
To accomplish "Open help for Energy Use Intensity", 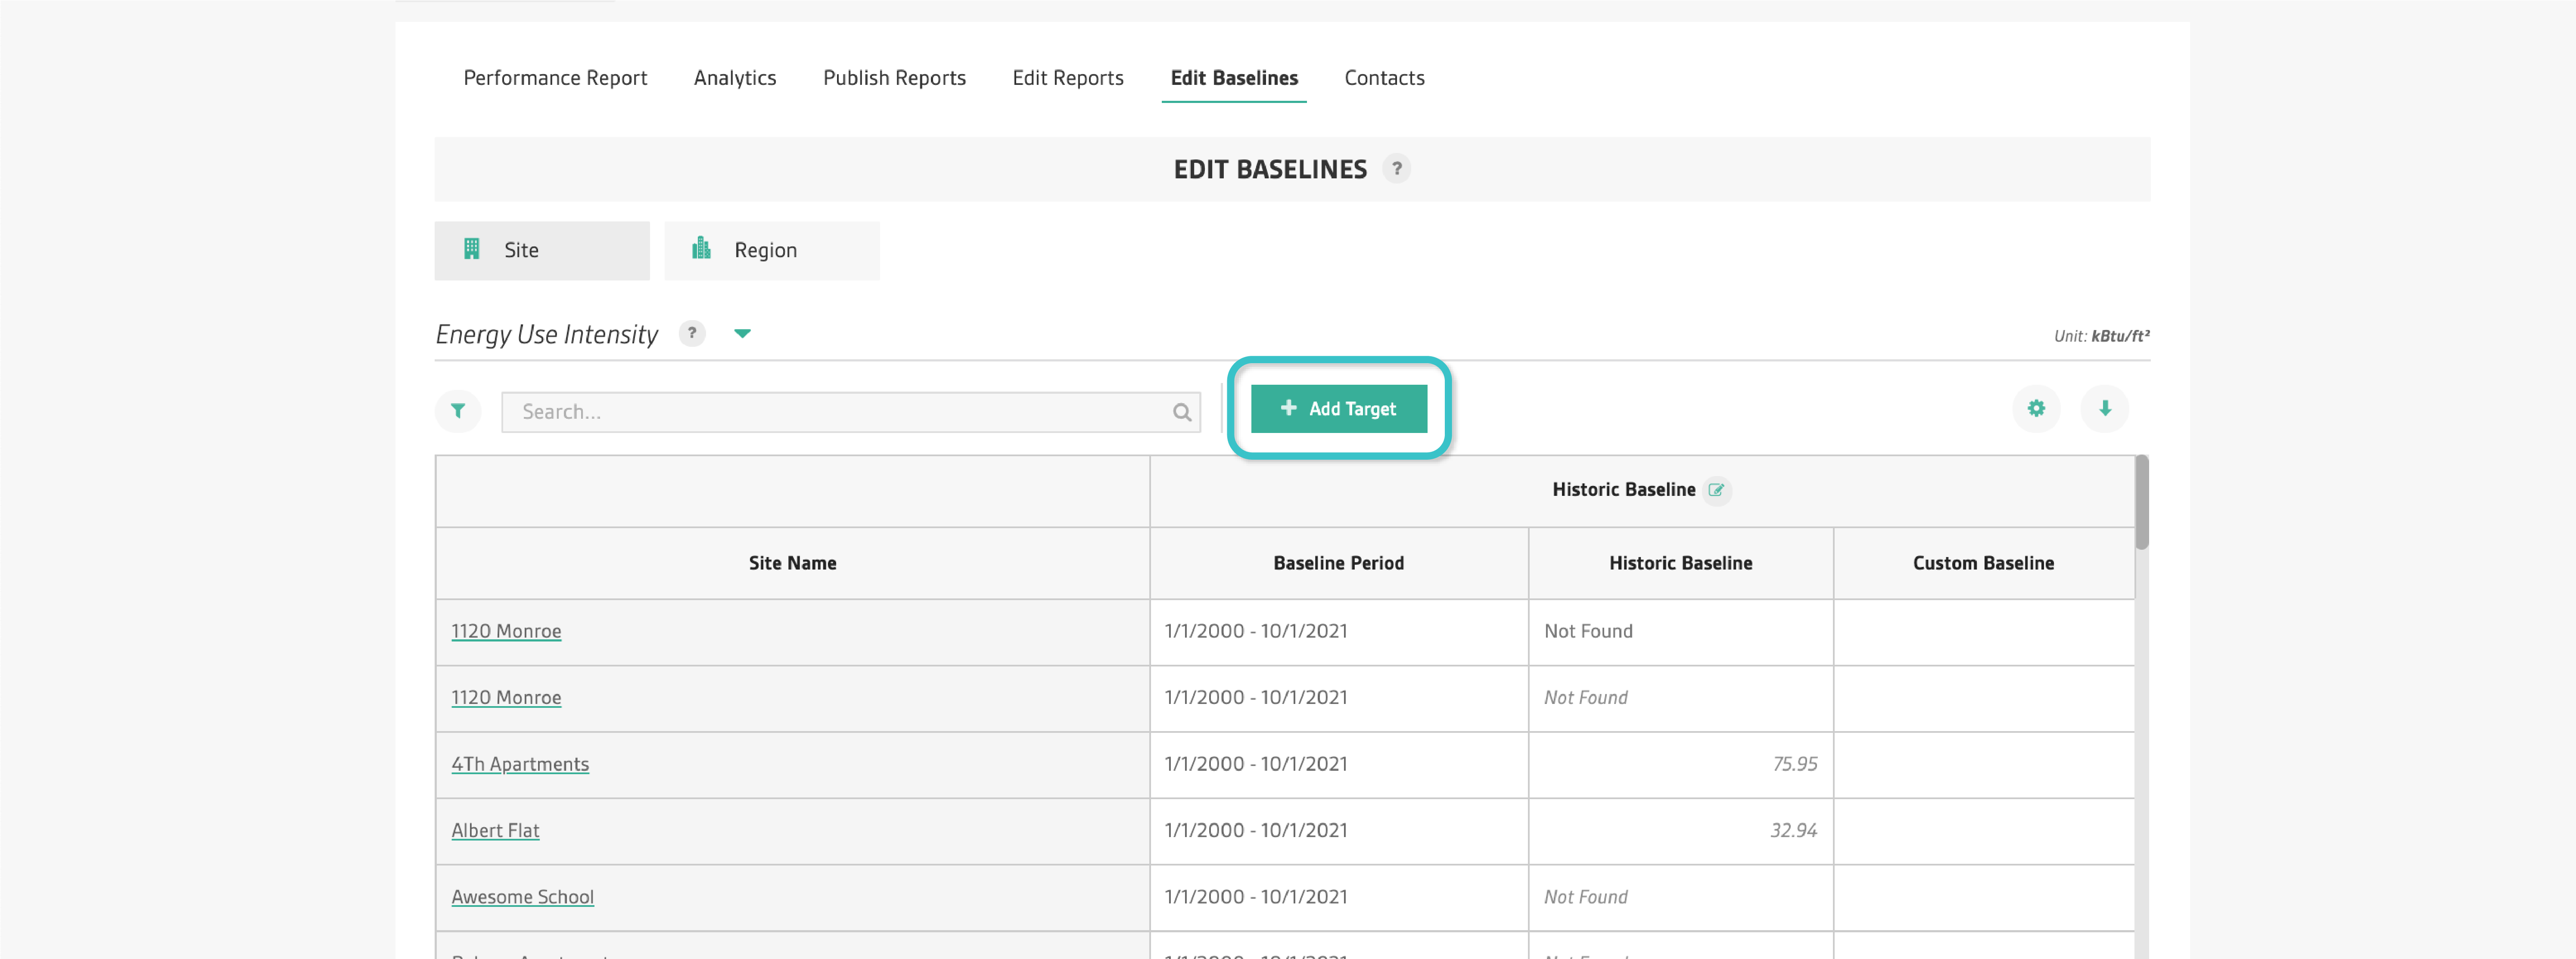I will tap(691, 334).
